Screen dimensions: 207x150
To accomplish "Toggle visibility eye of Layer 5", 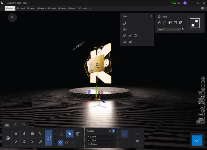I will point(49,8).
